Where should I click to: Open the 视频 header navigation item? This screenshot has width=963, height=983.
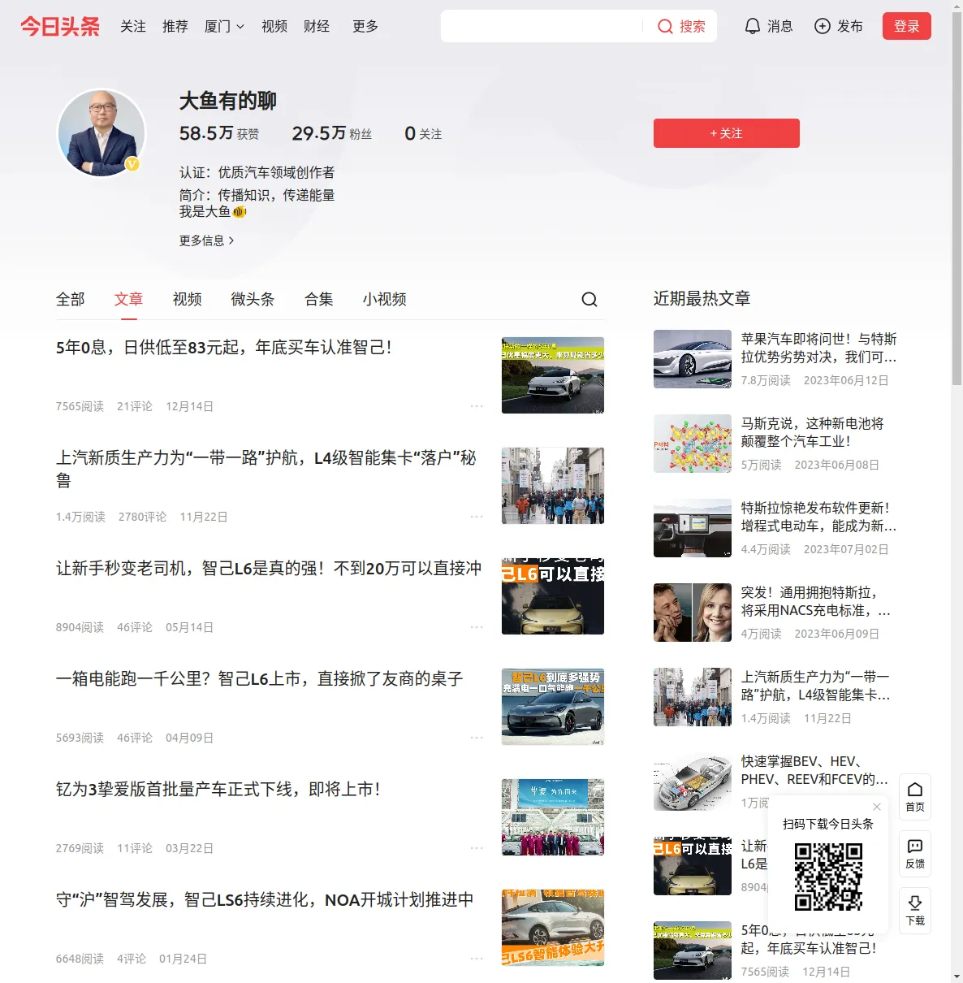pyautogui.click(x=274, y=26)
